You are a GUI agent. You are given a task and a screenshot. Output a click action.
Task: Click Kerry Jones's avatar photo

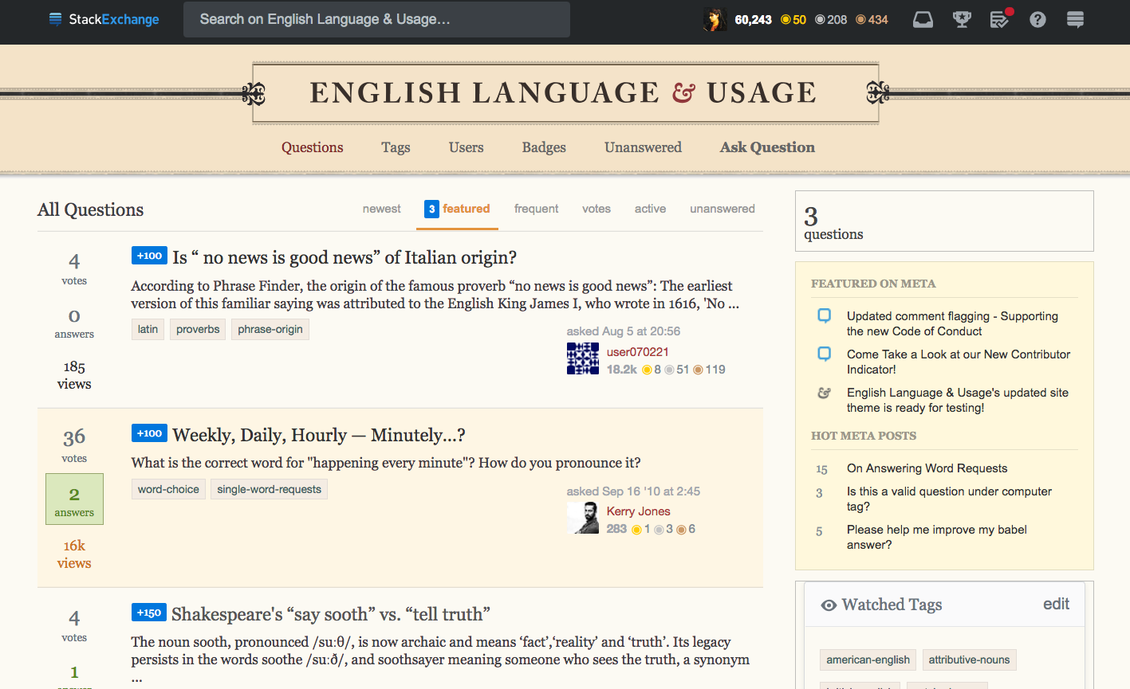[x=583, y=518]
